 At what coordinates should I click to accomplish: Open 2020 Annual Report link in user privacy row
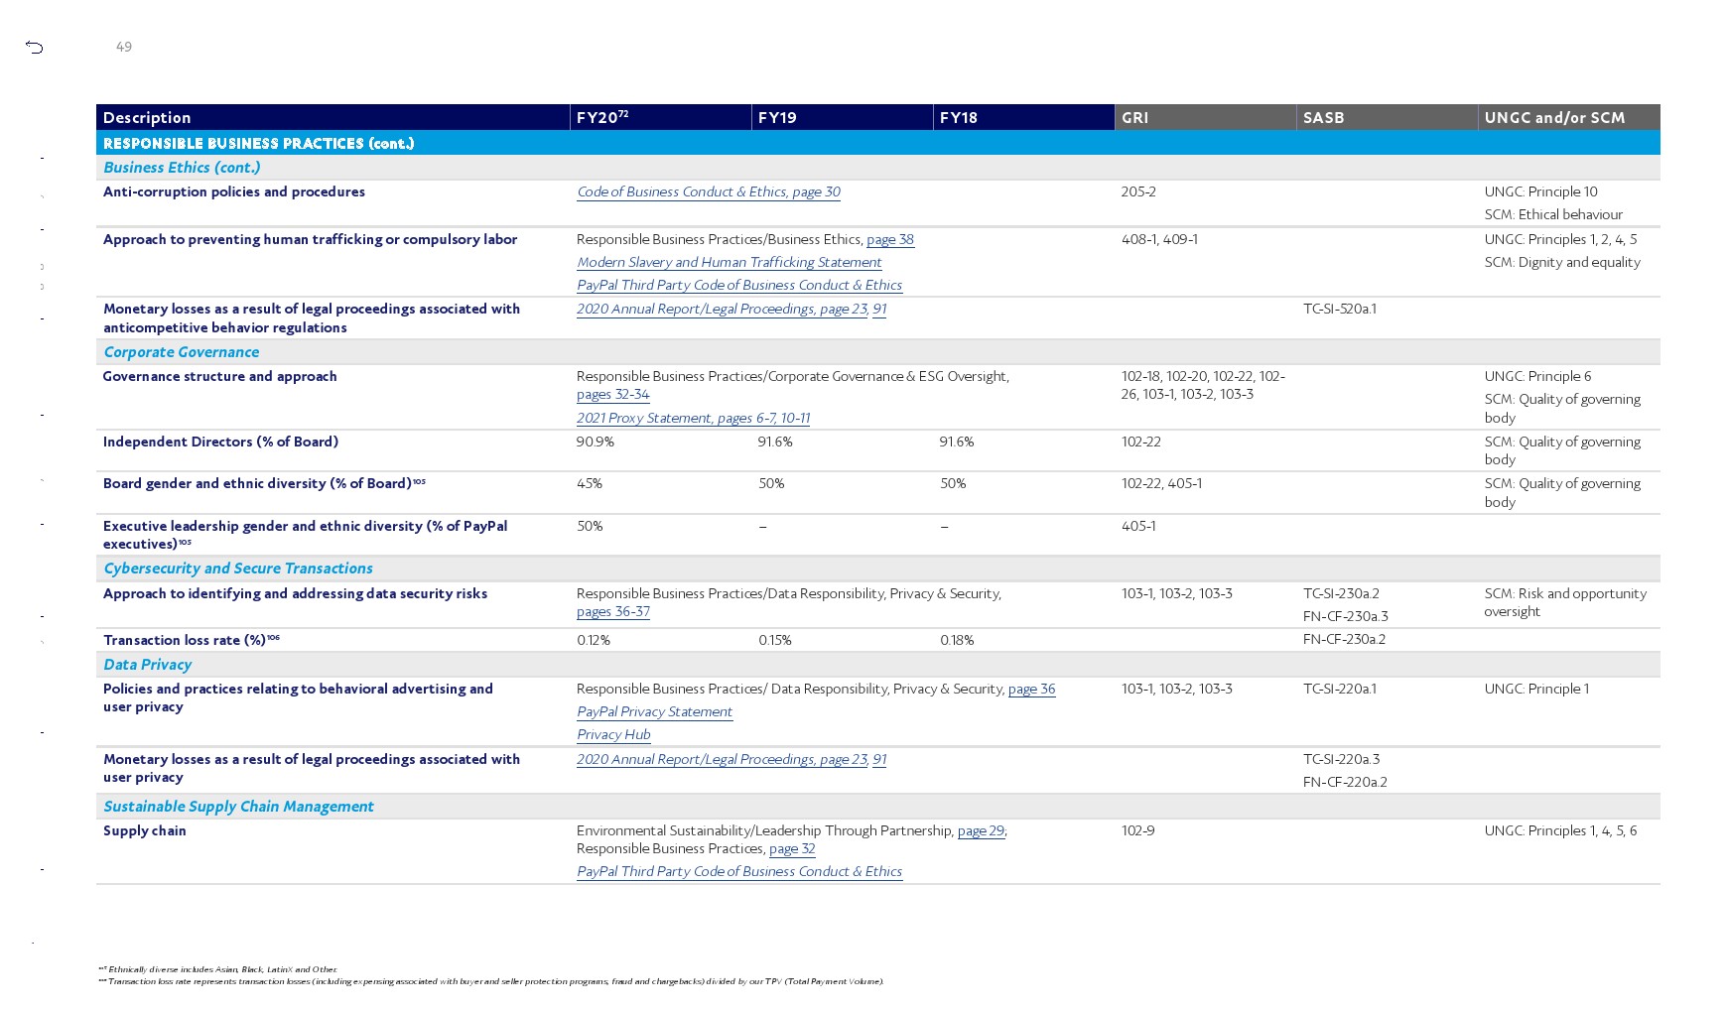point(722,760)
